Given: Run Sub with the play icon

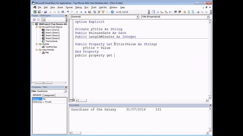Looking at the screenshot, I should [77, 12].
